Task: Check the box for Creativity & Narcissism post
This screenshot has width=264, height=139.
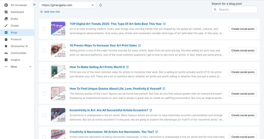Action: click(44, 137)
